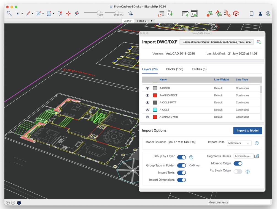The image size is (277, 209).
Task: Edit Segments Details preset icon
Action: (x=257, y=156)
